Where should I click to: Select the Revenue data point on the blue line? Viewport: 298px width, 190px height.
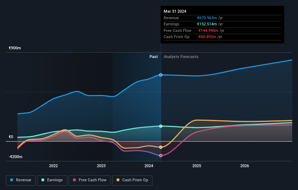[161, 75]
